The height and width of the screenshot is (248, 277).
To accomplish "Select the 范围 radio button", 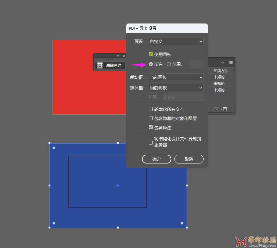I will 169,64.
